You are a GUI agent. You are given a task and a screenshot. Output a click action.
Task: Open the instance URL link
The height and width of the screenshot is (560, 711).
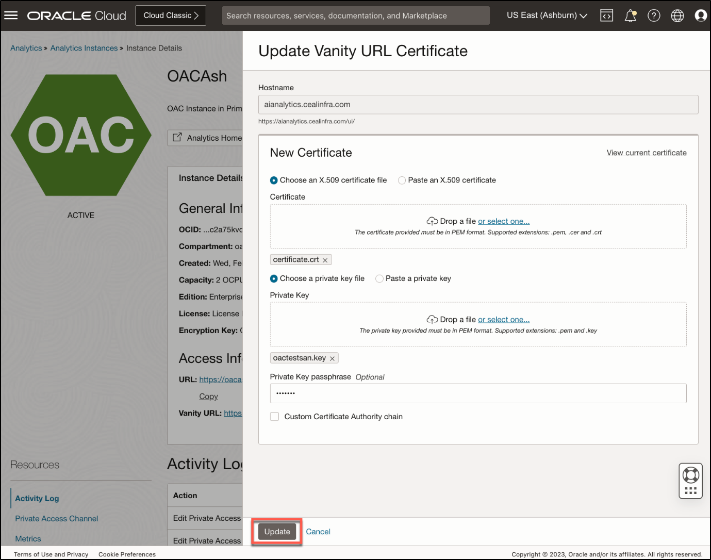click(221, 380)
